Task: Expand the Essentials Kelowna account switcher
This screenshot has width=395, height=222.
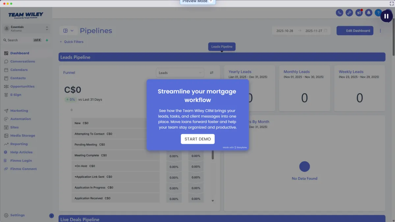Action: (x=26, y=29)
